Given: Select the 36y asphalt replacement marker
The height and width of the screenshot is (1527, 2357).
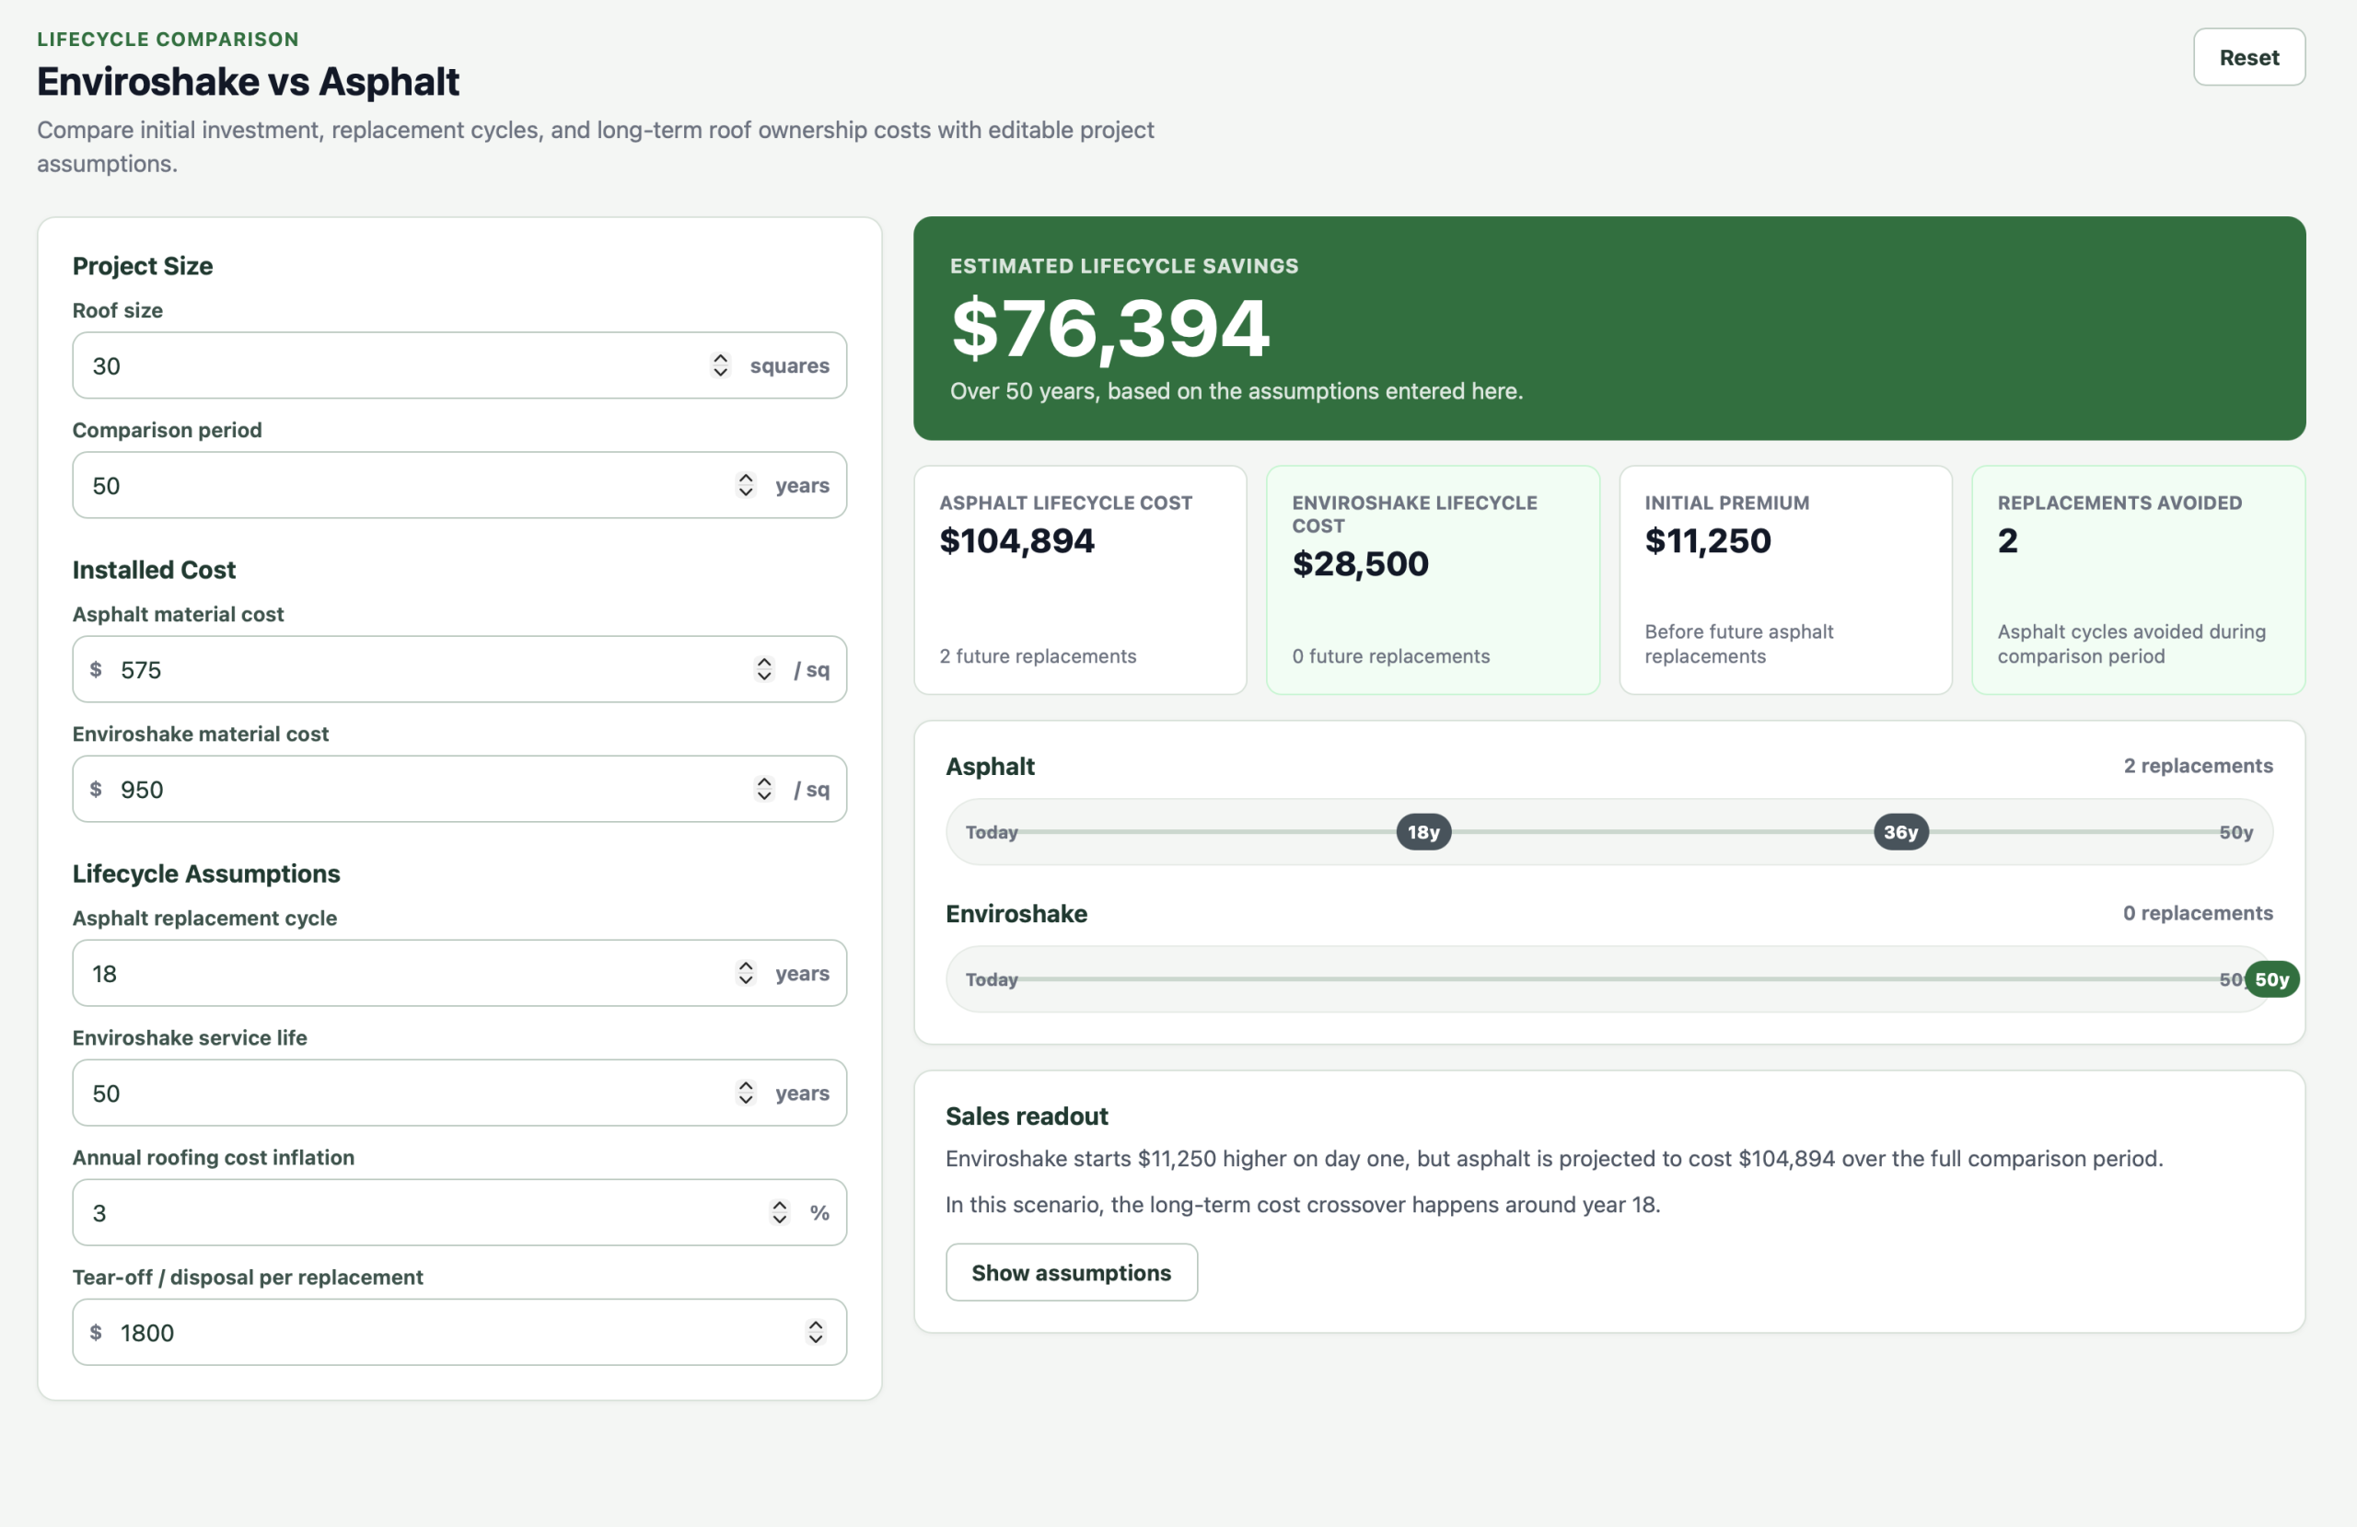Looking at the screenshot, I should [1900, 833].
